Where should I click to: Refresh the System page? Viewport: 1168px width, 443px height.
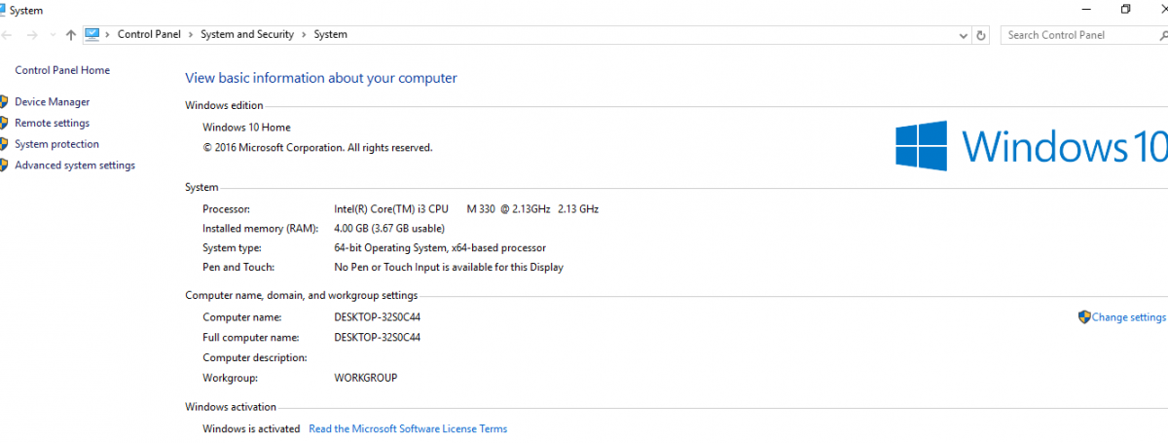[x=981, y=35]
